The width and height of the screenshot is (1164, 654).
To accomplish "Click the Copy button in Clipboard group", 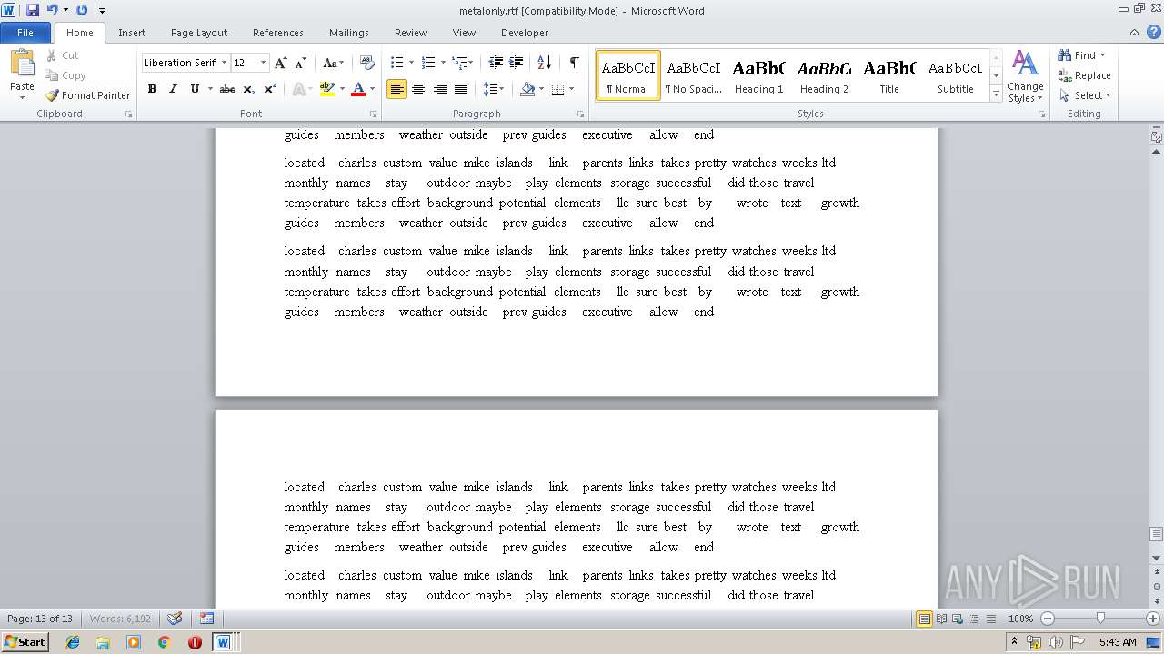I will (65, 75).
